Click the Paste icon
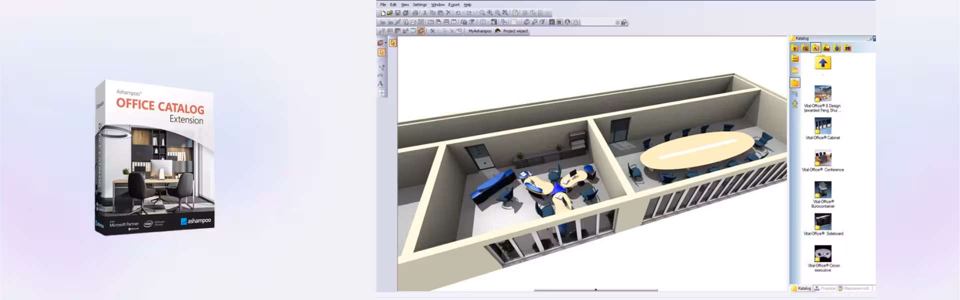 tap(440, 13)
